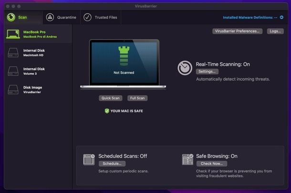Click the blue arrow next to Malware Definitions

click(281, 17)
